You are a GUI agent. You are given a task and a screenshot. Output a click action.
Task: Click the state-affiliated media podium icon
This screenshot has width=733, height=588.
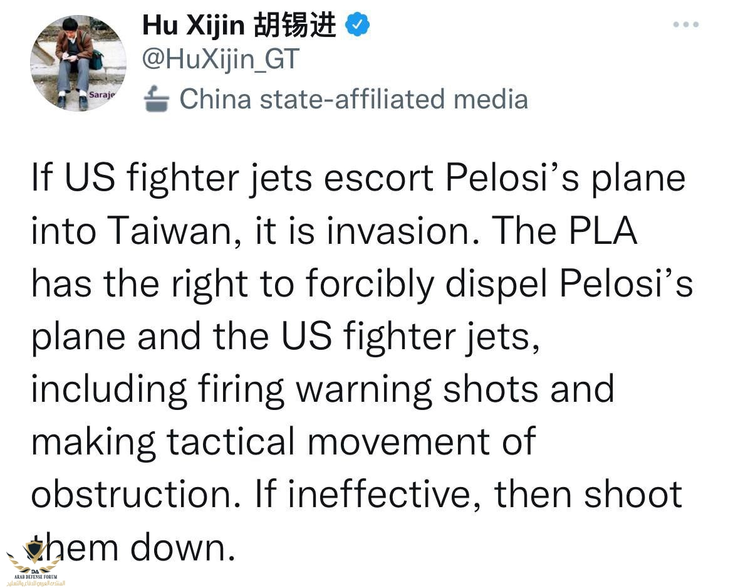156,98
